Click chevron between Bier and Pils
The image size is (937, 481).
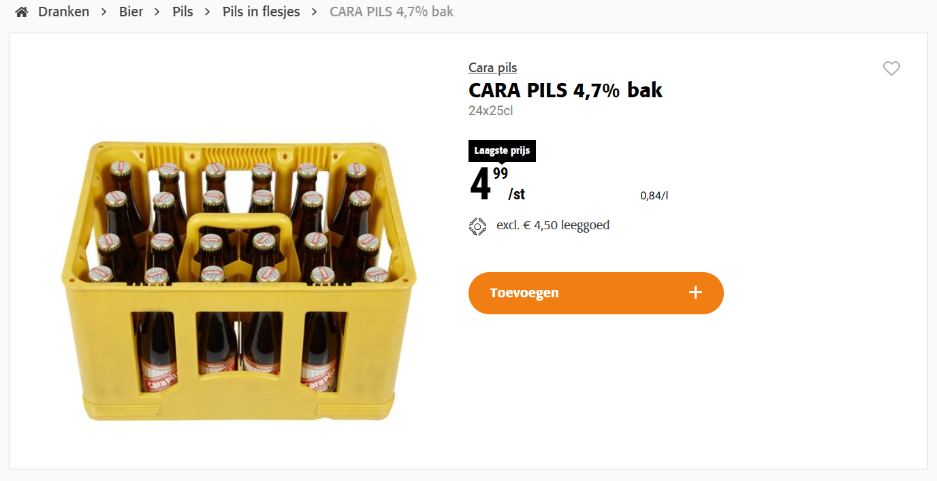pyautogui.click(x=157, y=12)
